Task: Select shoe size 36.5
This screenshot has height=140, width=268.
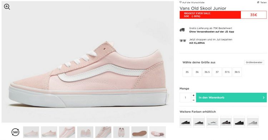Action: pos(207,72)
